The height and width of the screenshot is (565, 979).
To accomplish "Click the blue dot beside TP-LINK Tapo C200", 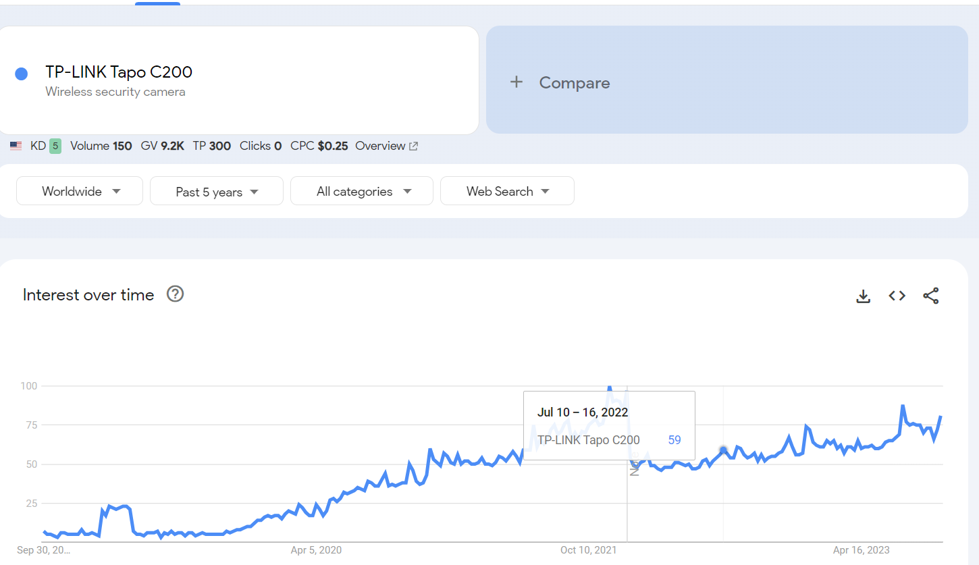I will click(21, 74).
